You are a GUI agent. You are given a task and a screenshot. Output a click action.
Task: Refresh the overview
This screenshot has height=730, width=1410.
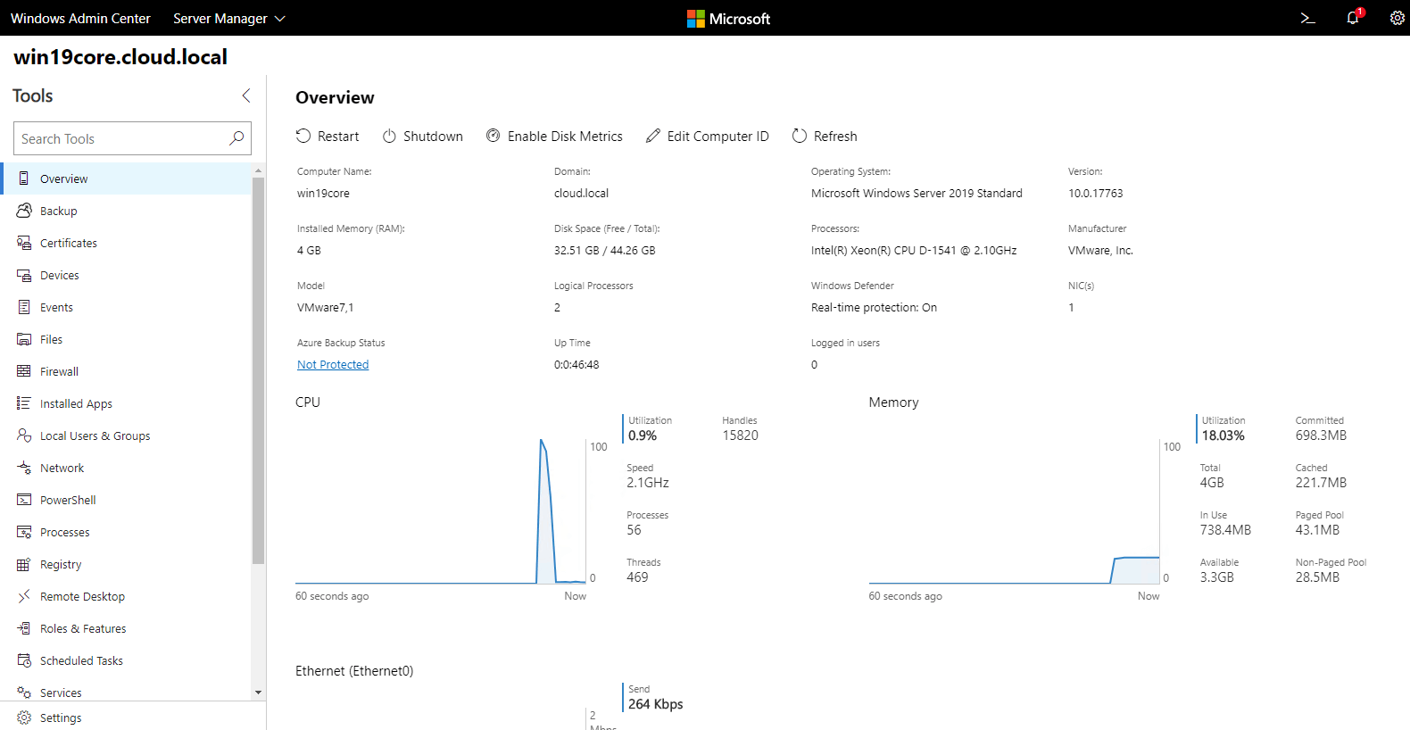(x=825, y=136)
